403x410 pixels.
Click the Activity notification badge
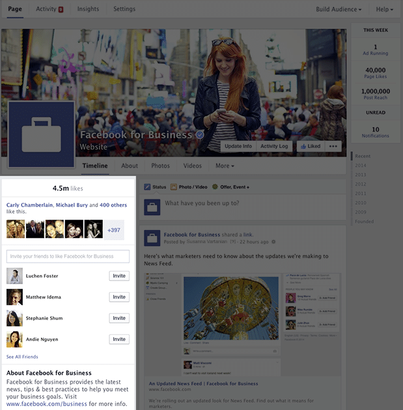(61, 10)
